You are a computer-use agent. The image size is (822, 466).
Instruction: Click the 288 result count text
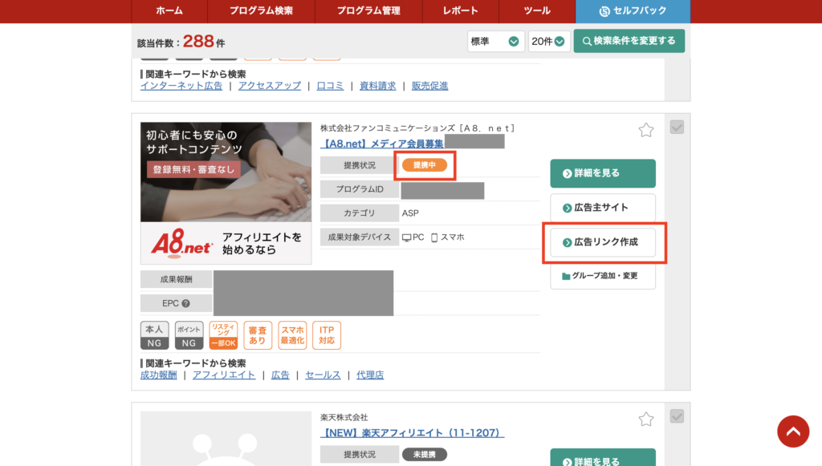[x=198, y=42]
